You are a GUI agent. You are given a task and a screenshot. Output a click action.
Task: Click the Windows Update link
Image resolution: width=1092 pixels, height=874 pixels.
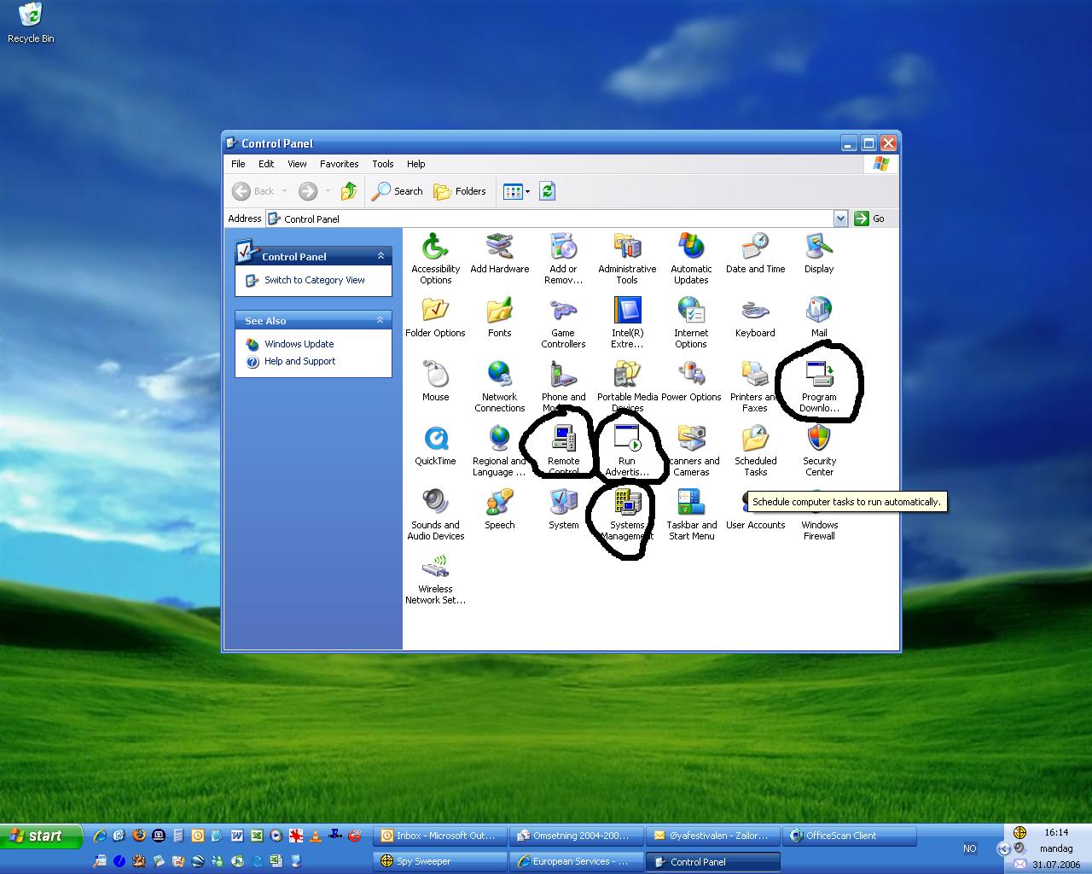[299, 344]
